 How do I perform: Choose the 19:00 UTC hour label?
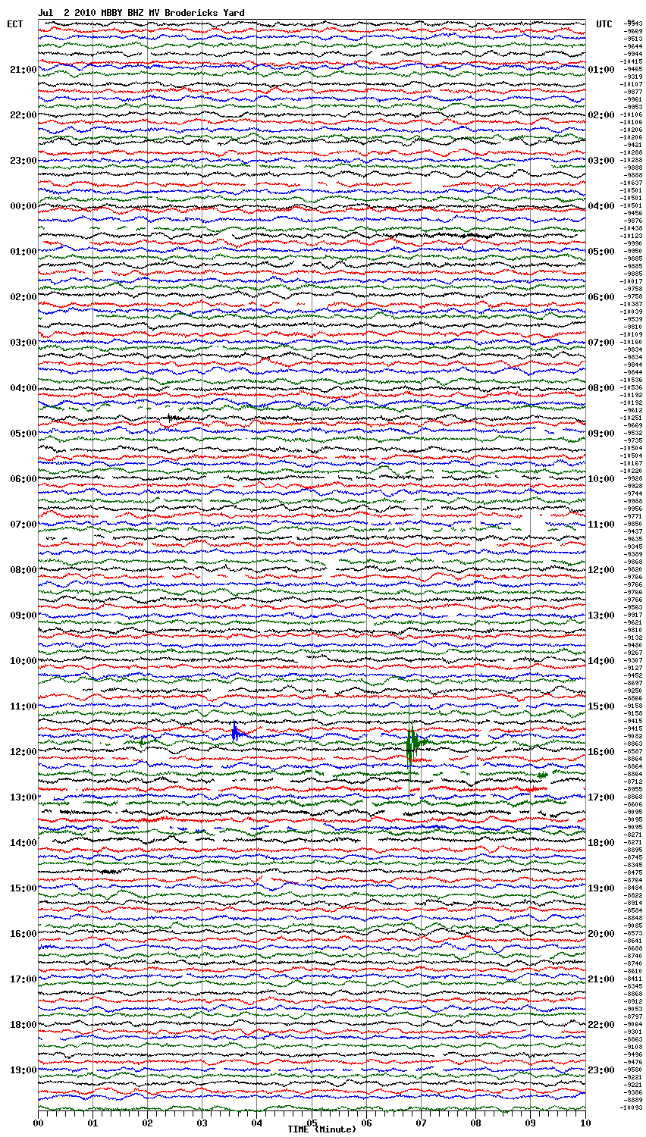coord(601,888)
